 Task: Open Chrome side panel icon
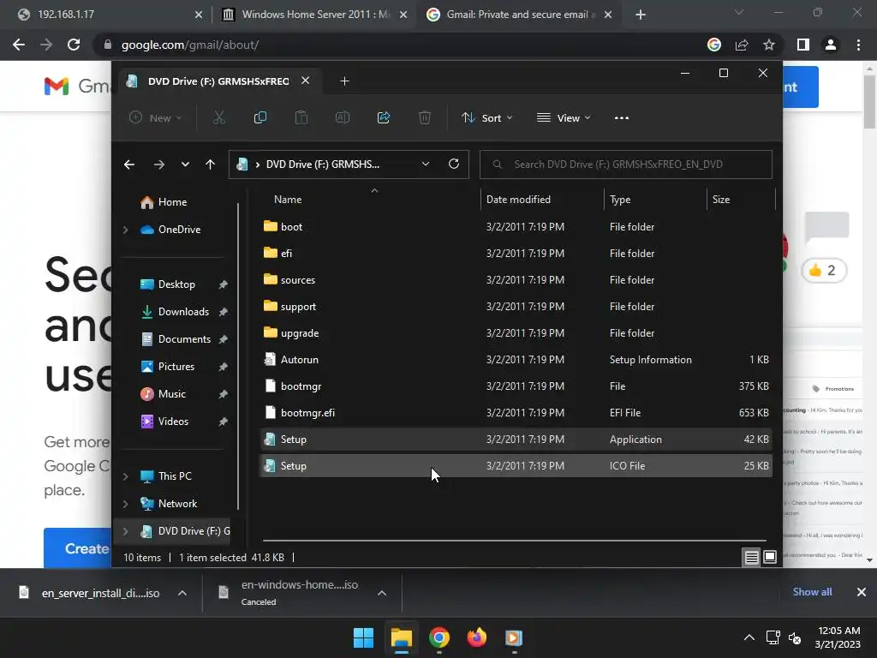(803, 45)
